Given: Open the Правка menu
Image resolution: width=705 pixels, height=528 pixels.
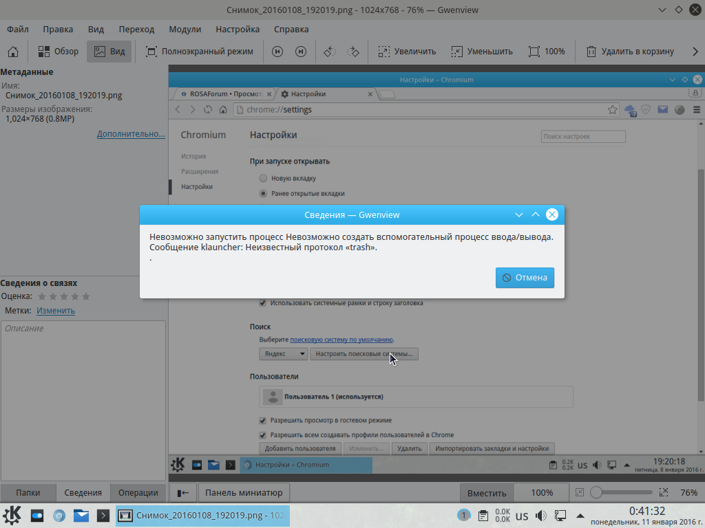Looking at the screenshot, I should (x=58, y=29).
